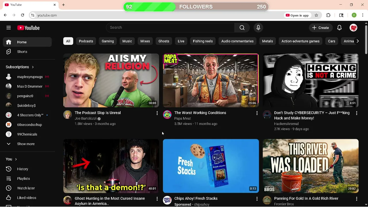Open more options for Don't Study CYBERSECURITY
This screenshot has height=207, width=368.
coord(356,113)
